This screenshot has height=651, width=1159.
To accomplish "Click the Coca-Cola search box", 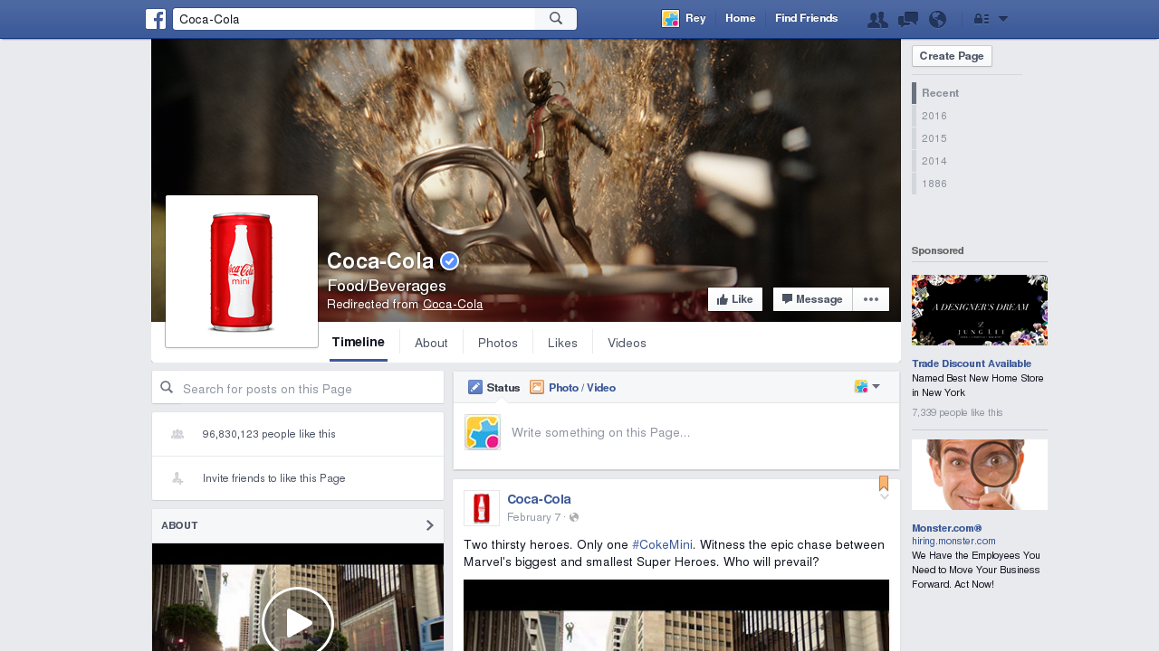I will point(354,19).
